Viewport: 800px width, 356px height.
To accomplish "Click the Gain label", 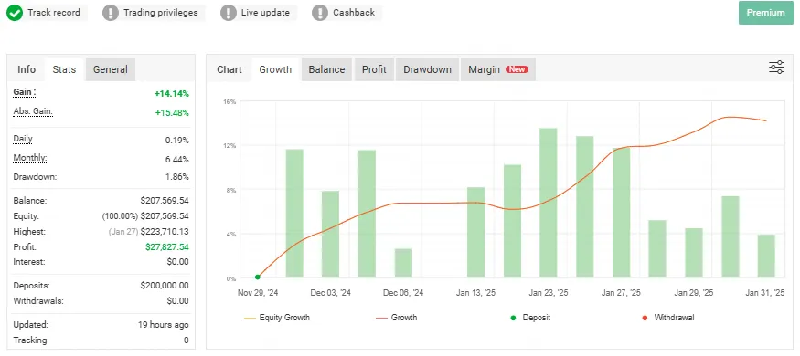I will coord(25,93).
